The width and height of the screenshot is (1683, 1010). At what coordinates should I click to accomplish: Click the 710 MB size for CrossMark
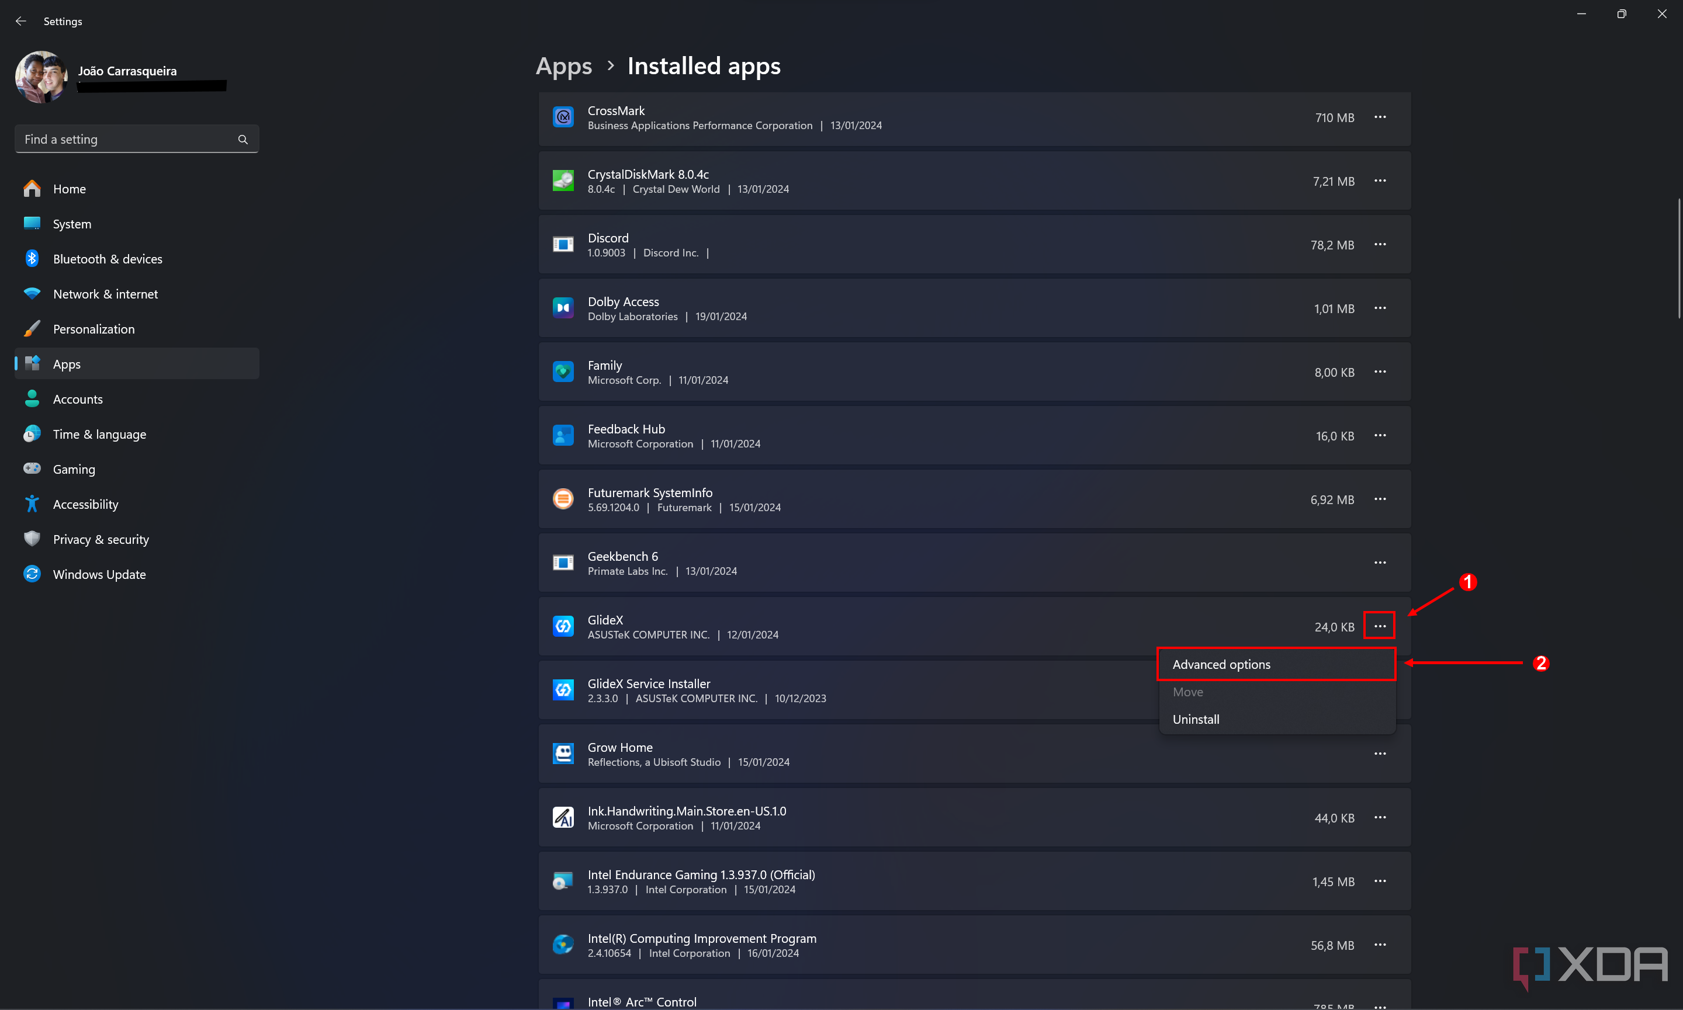1334,118
